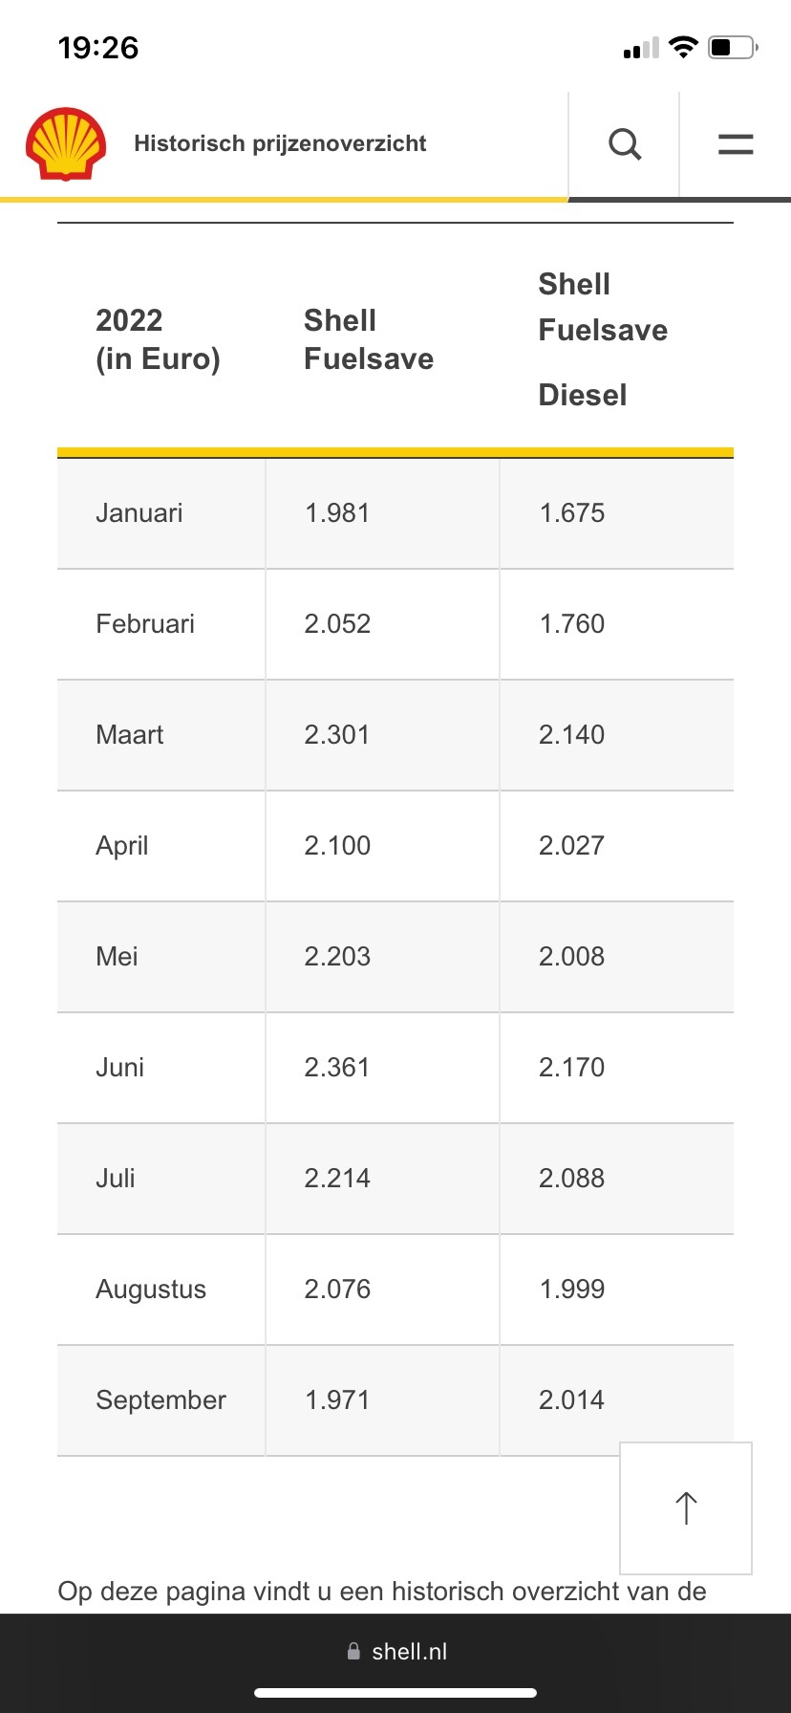The width and height of the screenshot is (791, 1713).
Task: Select the Shell Fuelsave Diesel column header
Action: (x=603, y=339)
